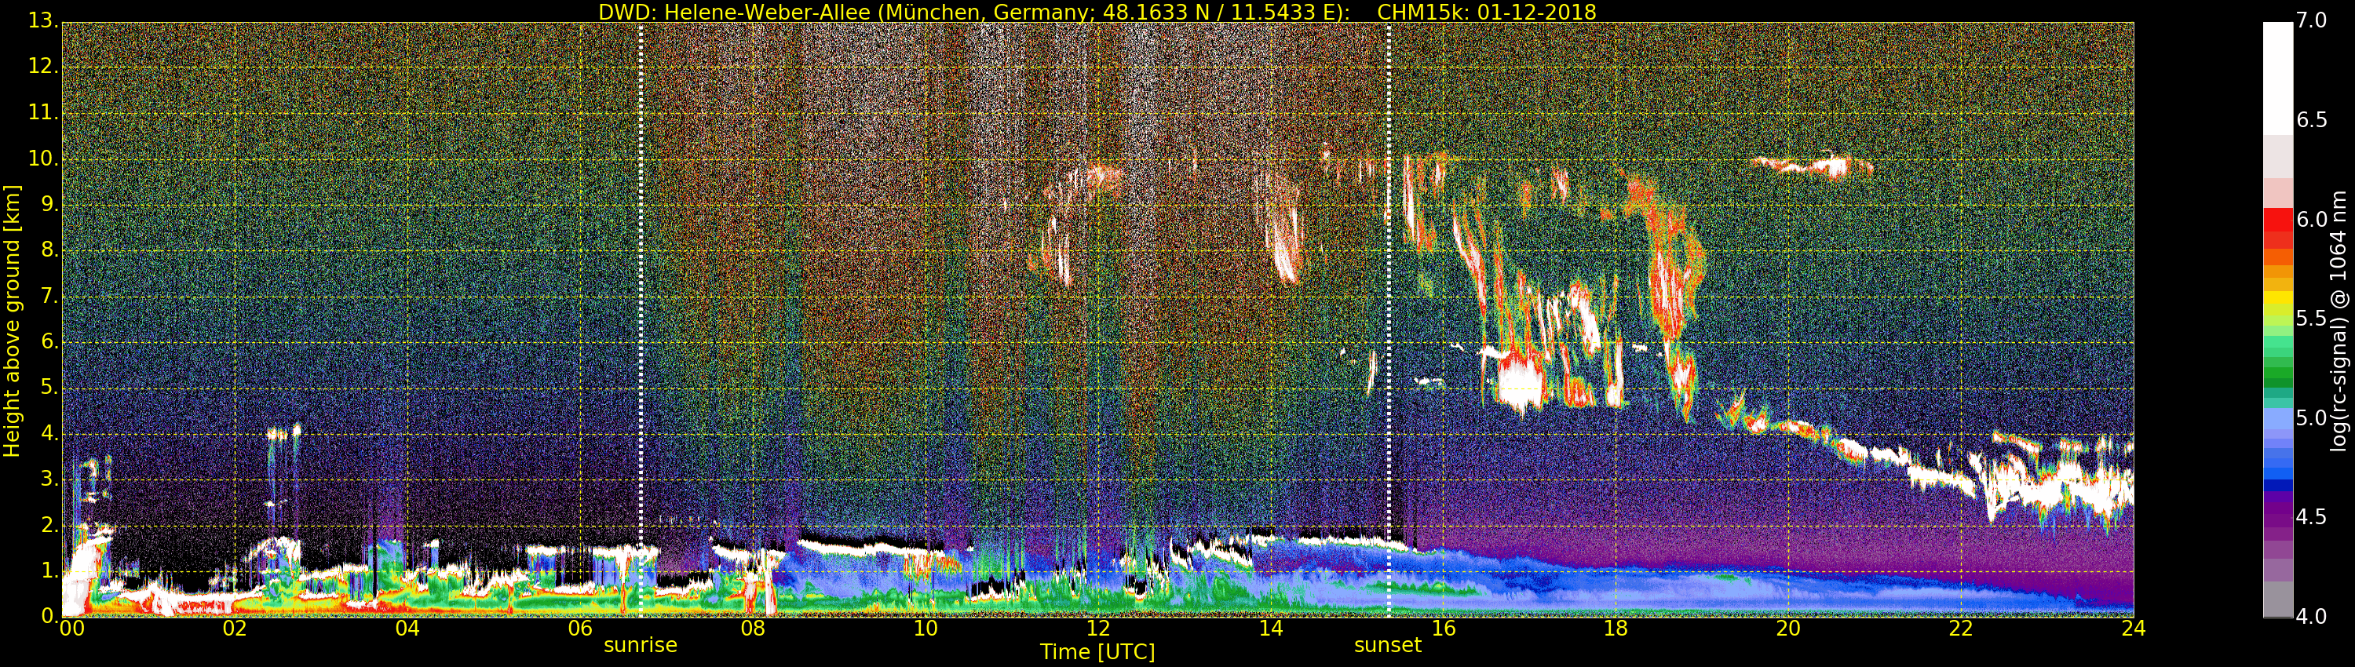The image size is (2355, 667).
Task: Click the '18' time axis tick label
Action: pos(1616,629)
